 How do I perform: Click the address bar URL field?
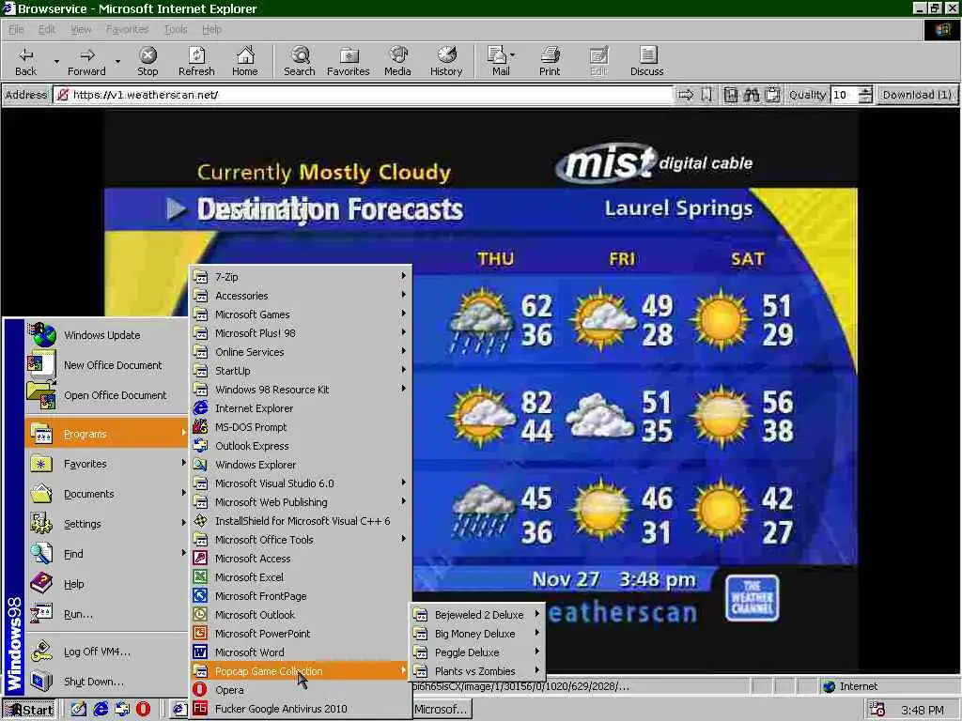click(365, 95)
